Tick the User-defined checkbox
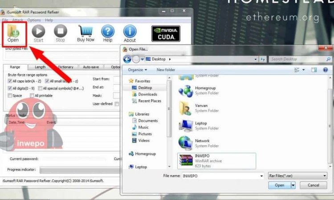334x200 pixels. (x=117, y=104)
